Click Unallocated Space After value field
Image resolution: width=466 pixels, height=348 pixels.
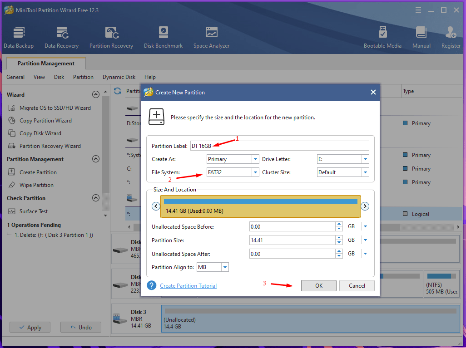click(x=292, y=254)
